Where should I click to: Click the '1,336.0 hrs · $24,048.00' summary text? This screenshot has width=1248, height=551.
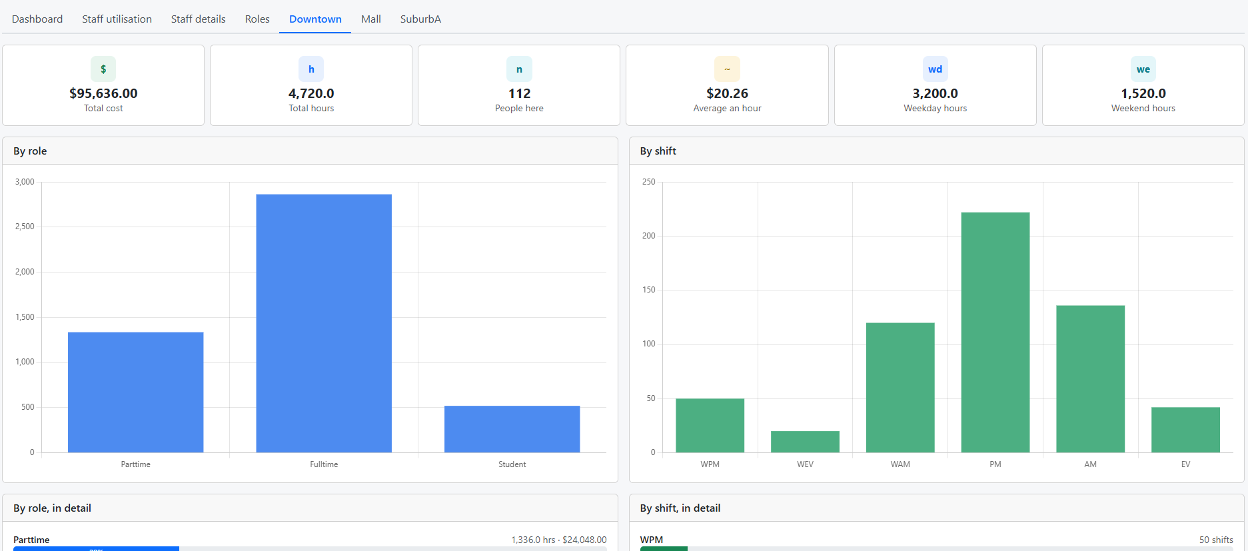559,540
